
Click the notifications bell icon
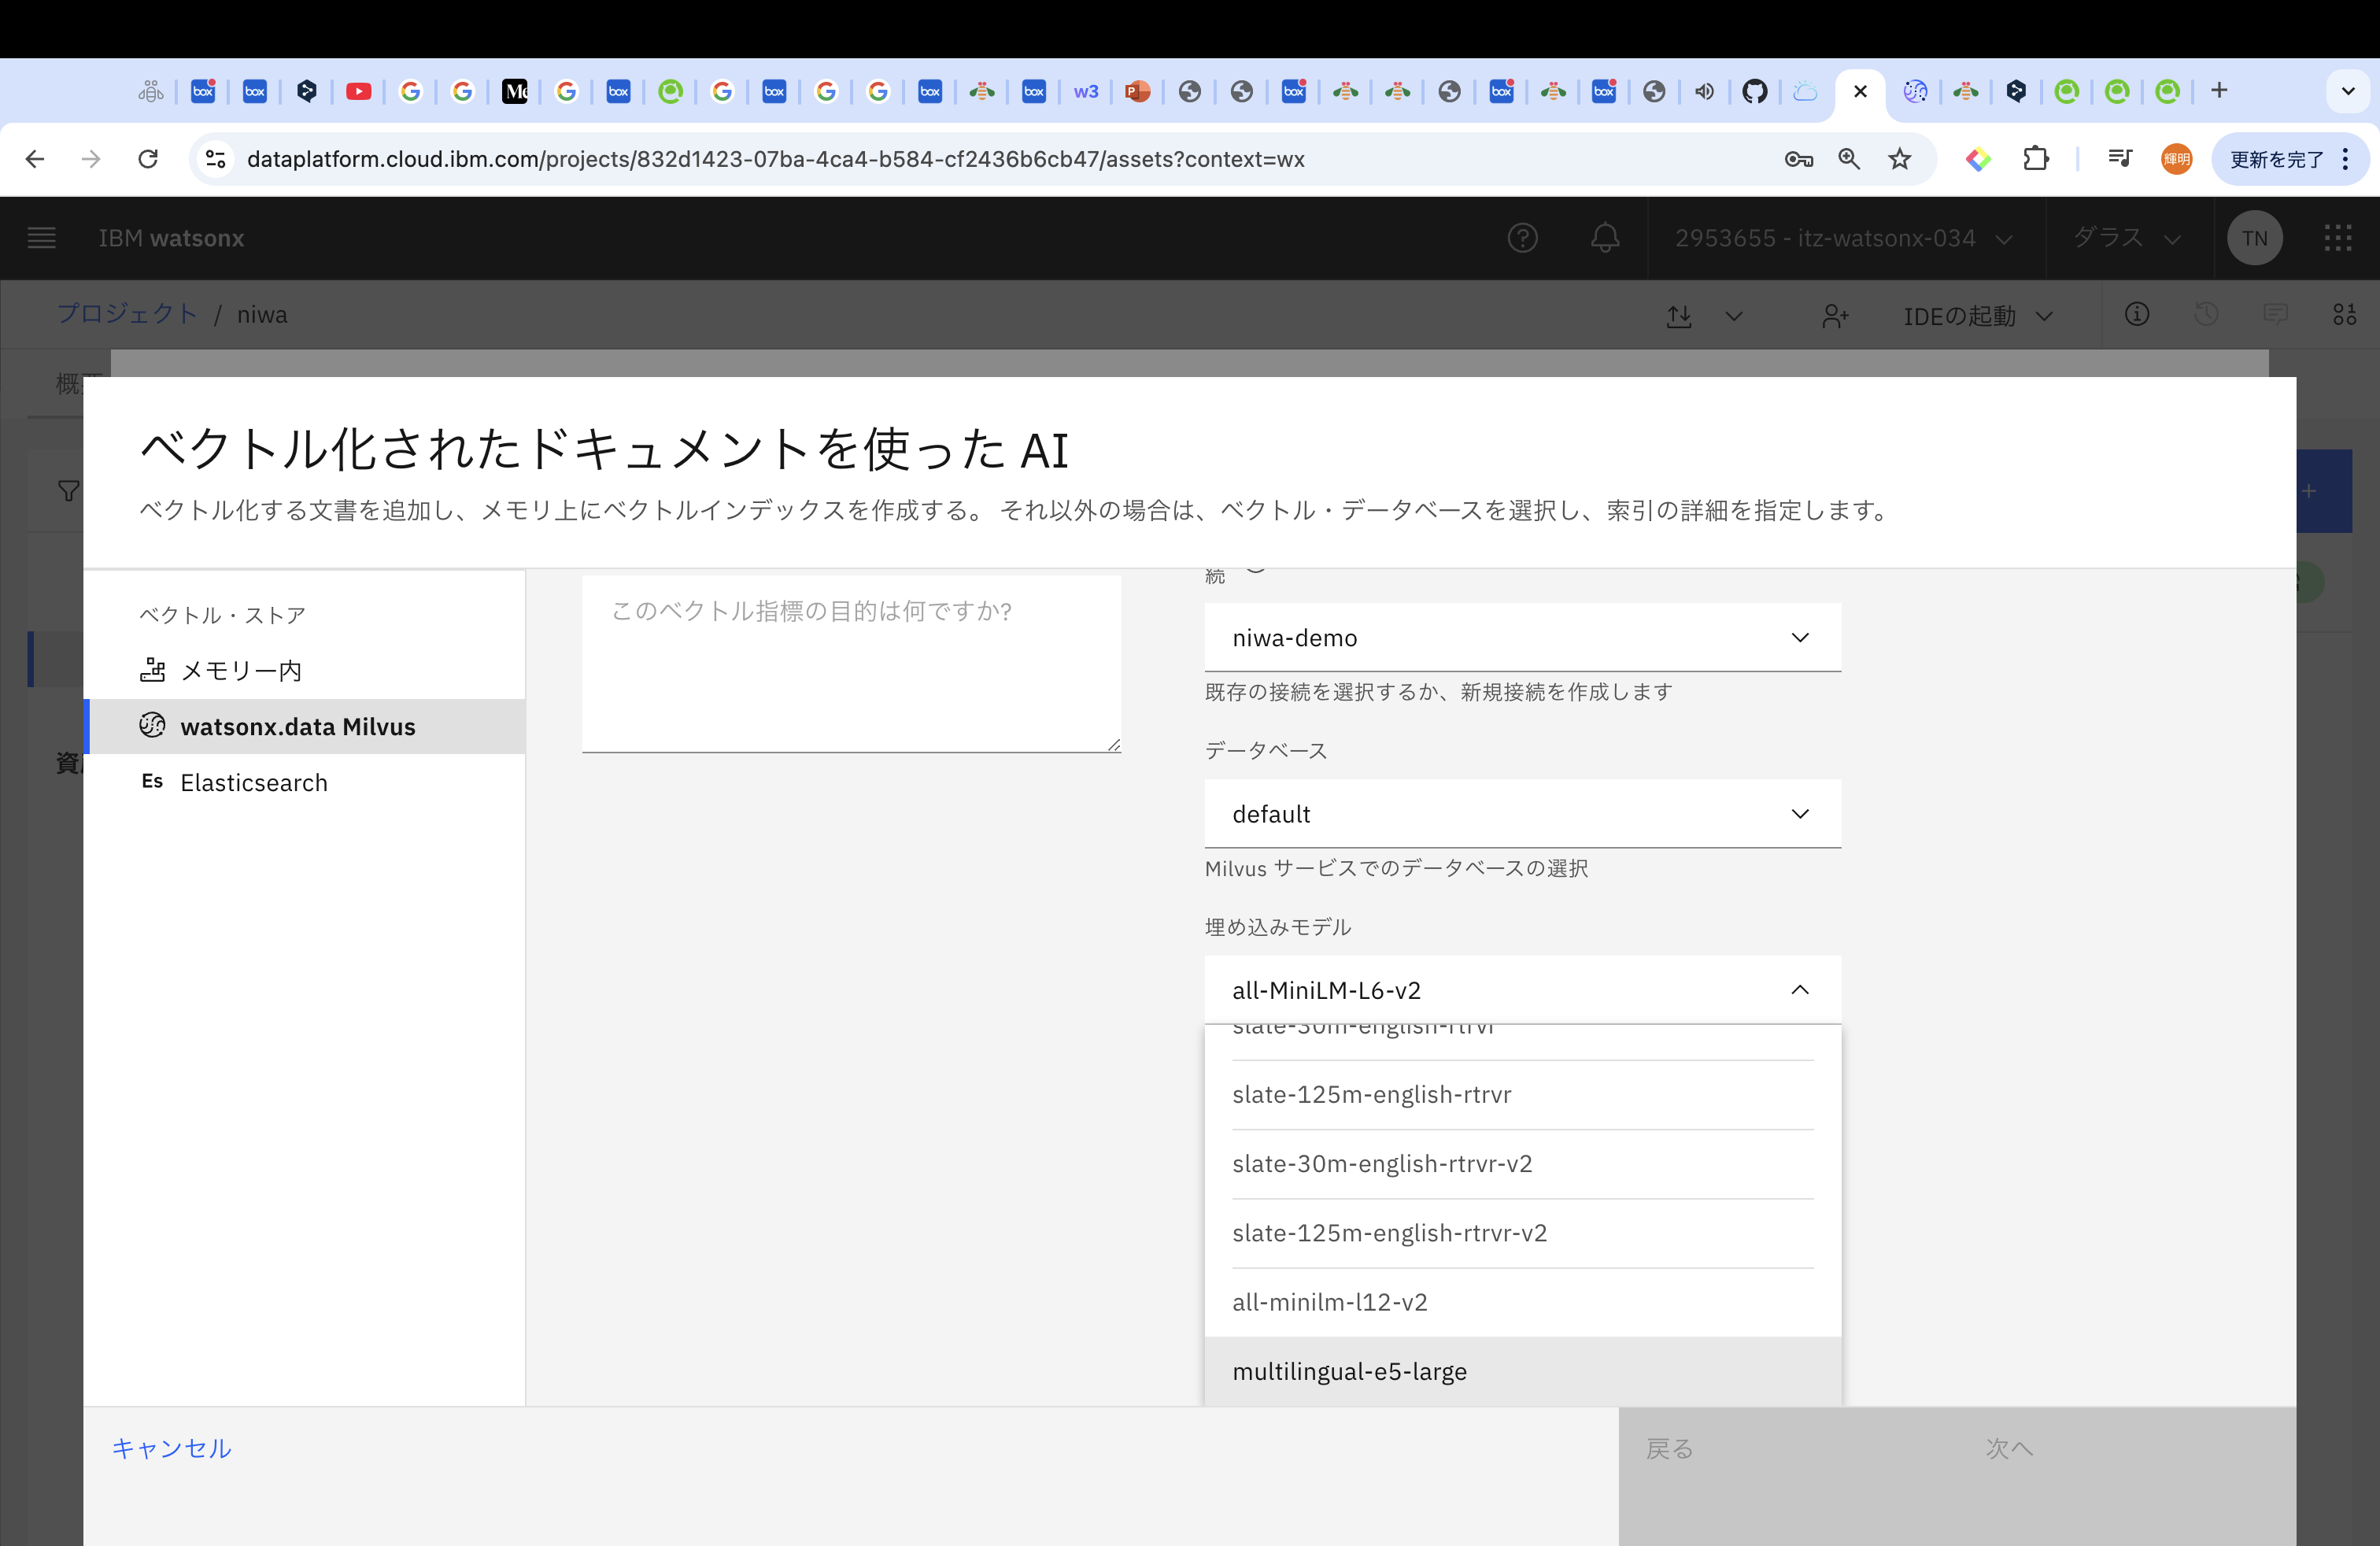[x=1604, y=238]
